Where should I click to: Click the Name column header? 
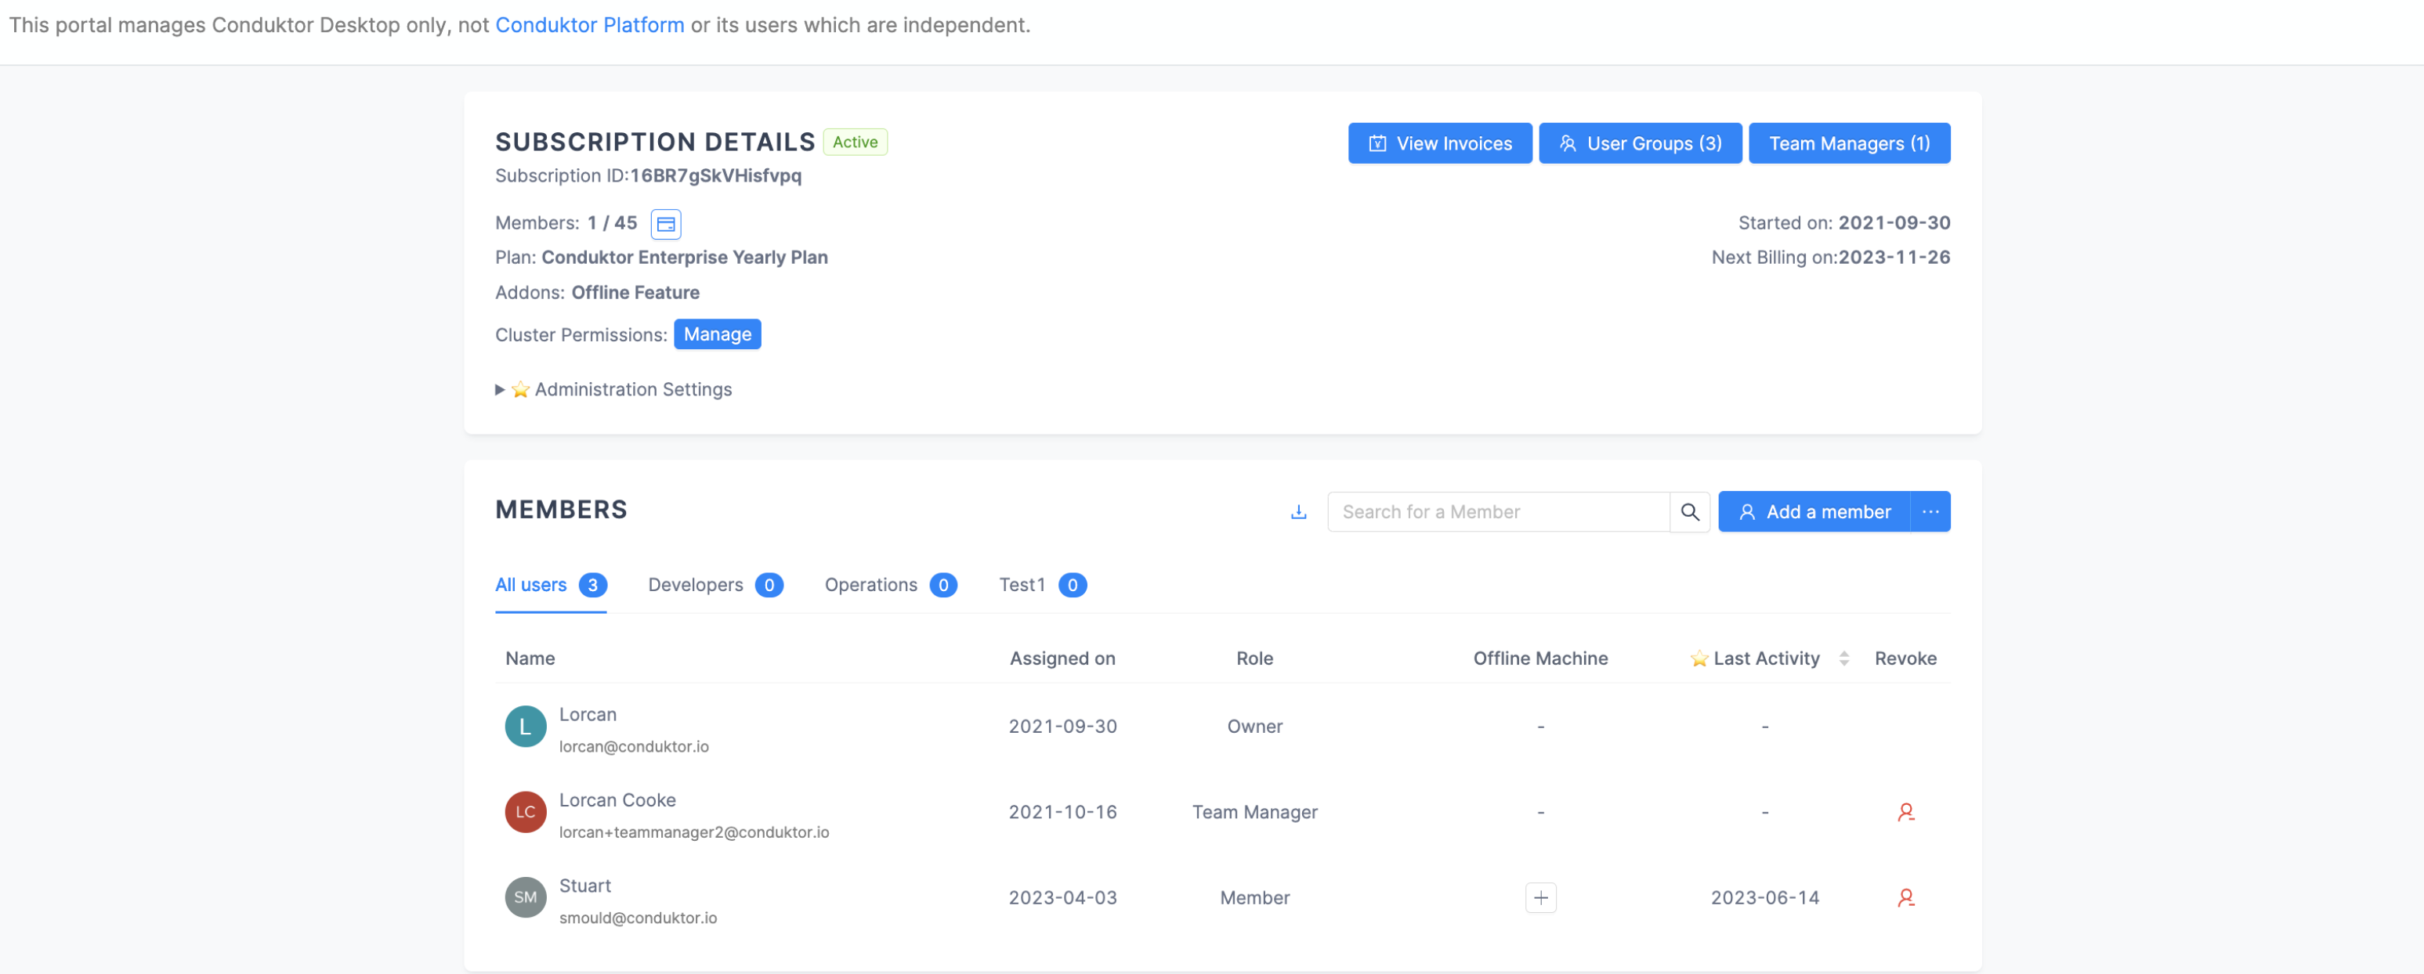(x=530, y=658)
